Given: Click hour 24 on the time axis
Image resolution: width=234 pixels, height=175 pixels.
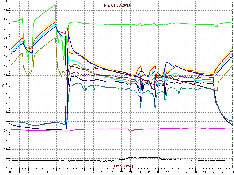Looking at the screenshot, I should tap(232, 172).
